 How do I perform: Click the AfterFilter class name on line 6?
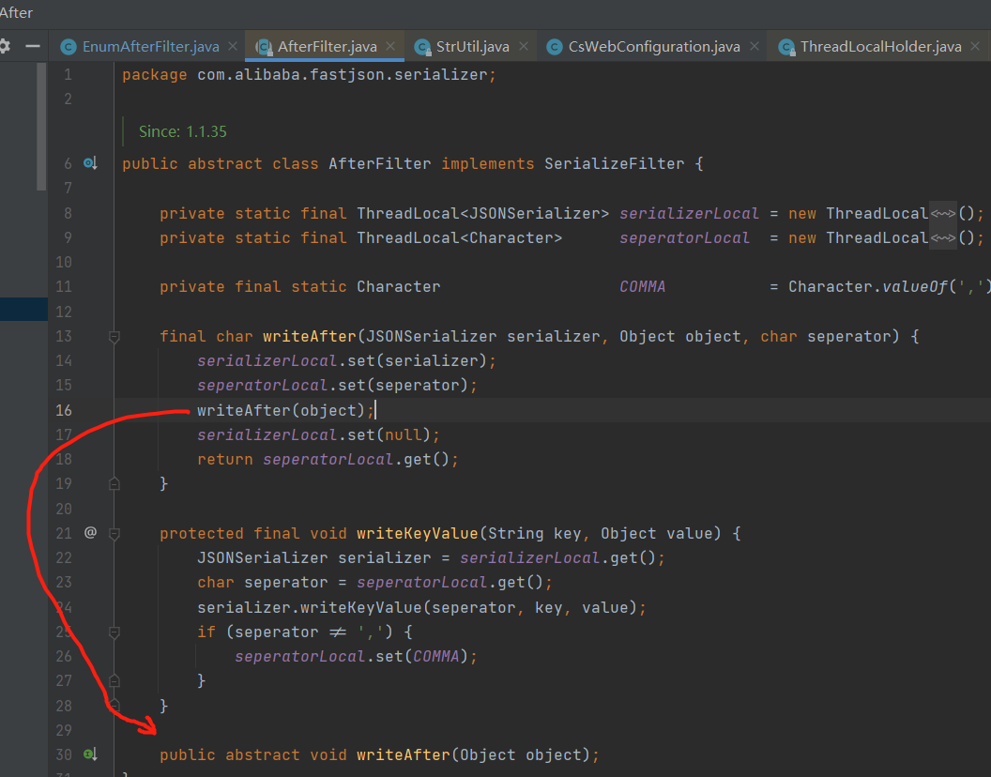pyautogui.click(x=379, y=163)
